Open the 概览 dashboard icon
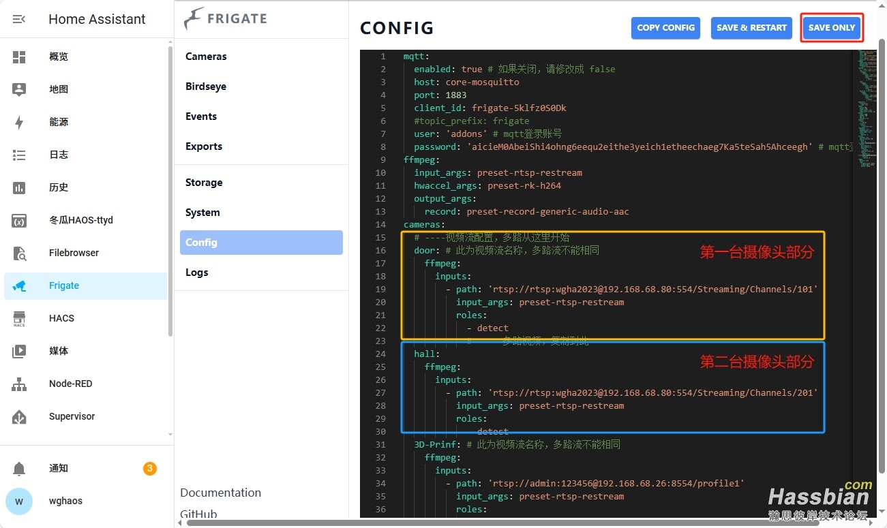887x528 pixels. tap(19, 57)
